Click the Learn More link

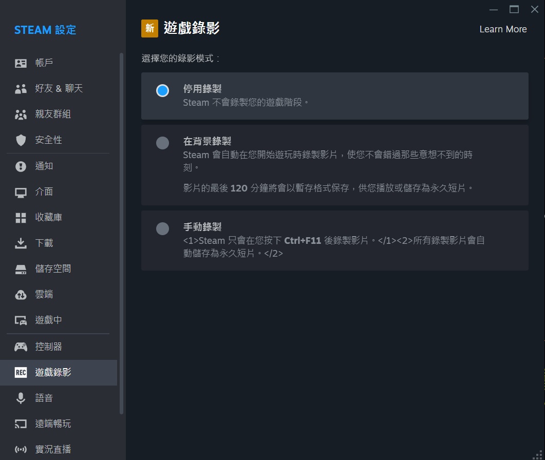pyautogui.click(x=503, y=29)
